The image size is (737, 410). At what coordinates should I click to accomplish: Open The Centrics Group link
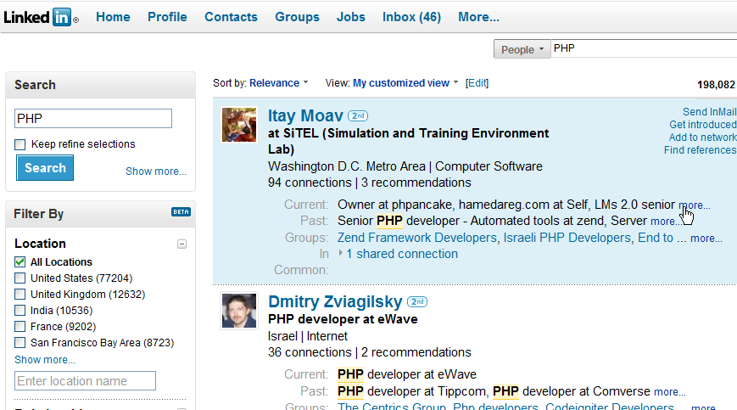click(391, 407)
